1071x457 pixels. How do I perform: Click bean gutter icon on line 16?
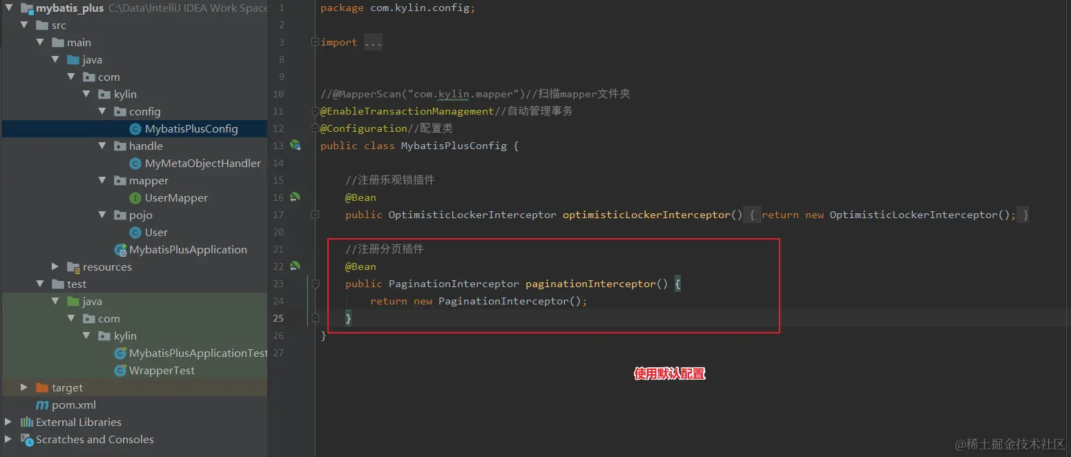[x=296, y=197]
